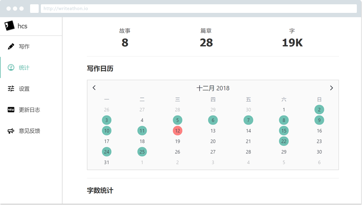Open the 写作 menu item

(x=24, y=46)
